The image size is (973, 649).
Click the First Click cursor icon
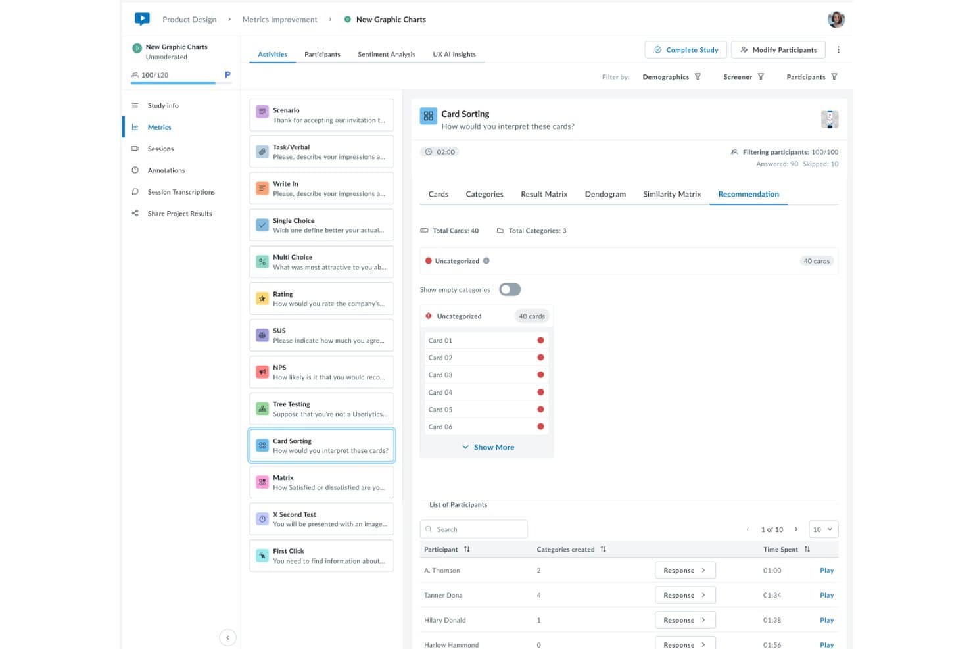coord(262,556)
